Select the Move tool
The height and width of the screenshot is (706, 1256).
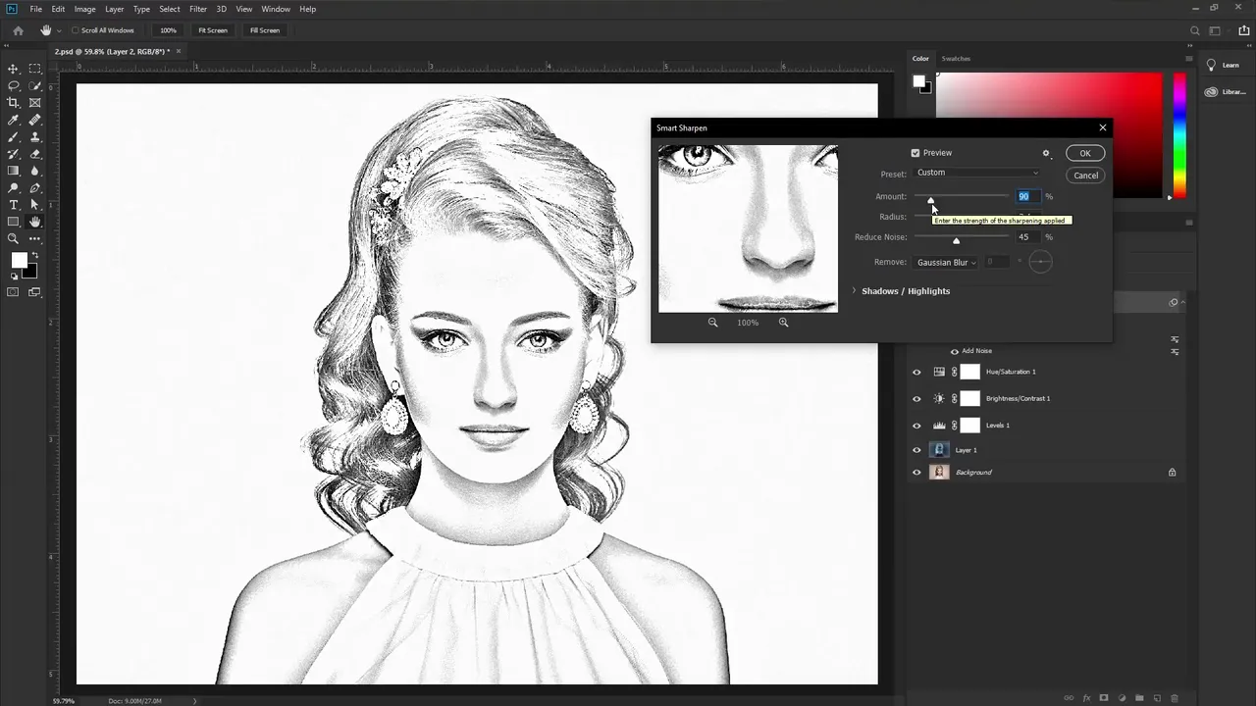(14, 69)
